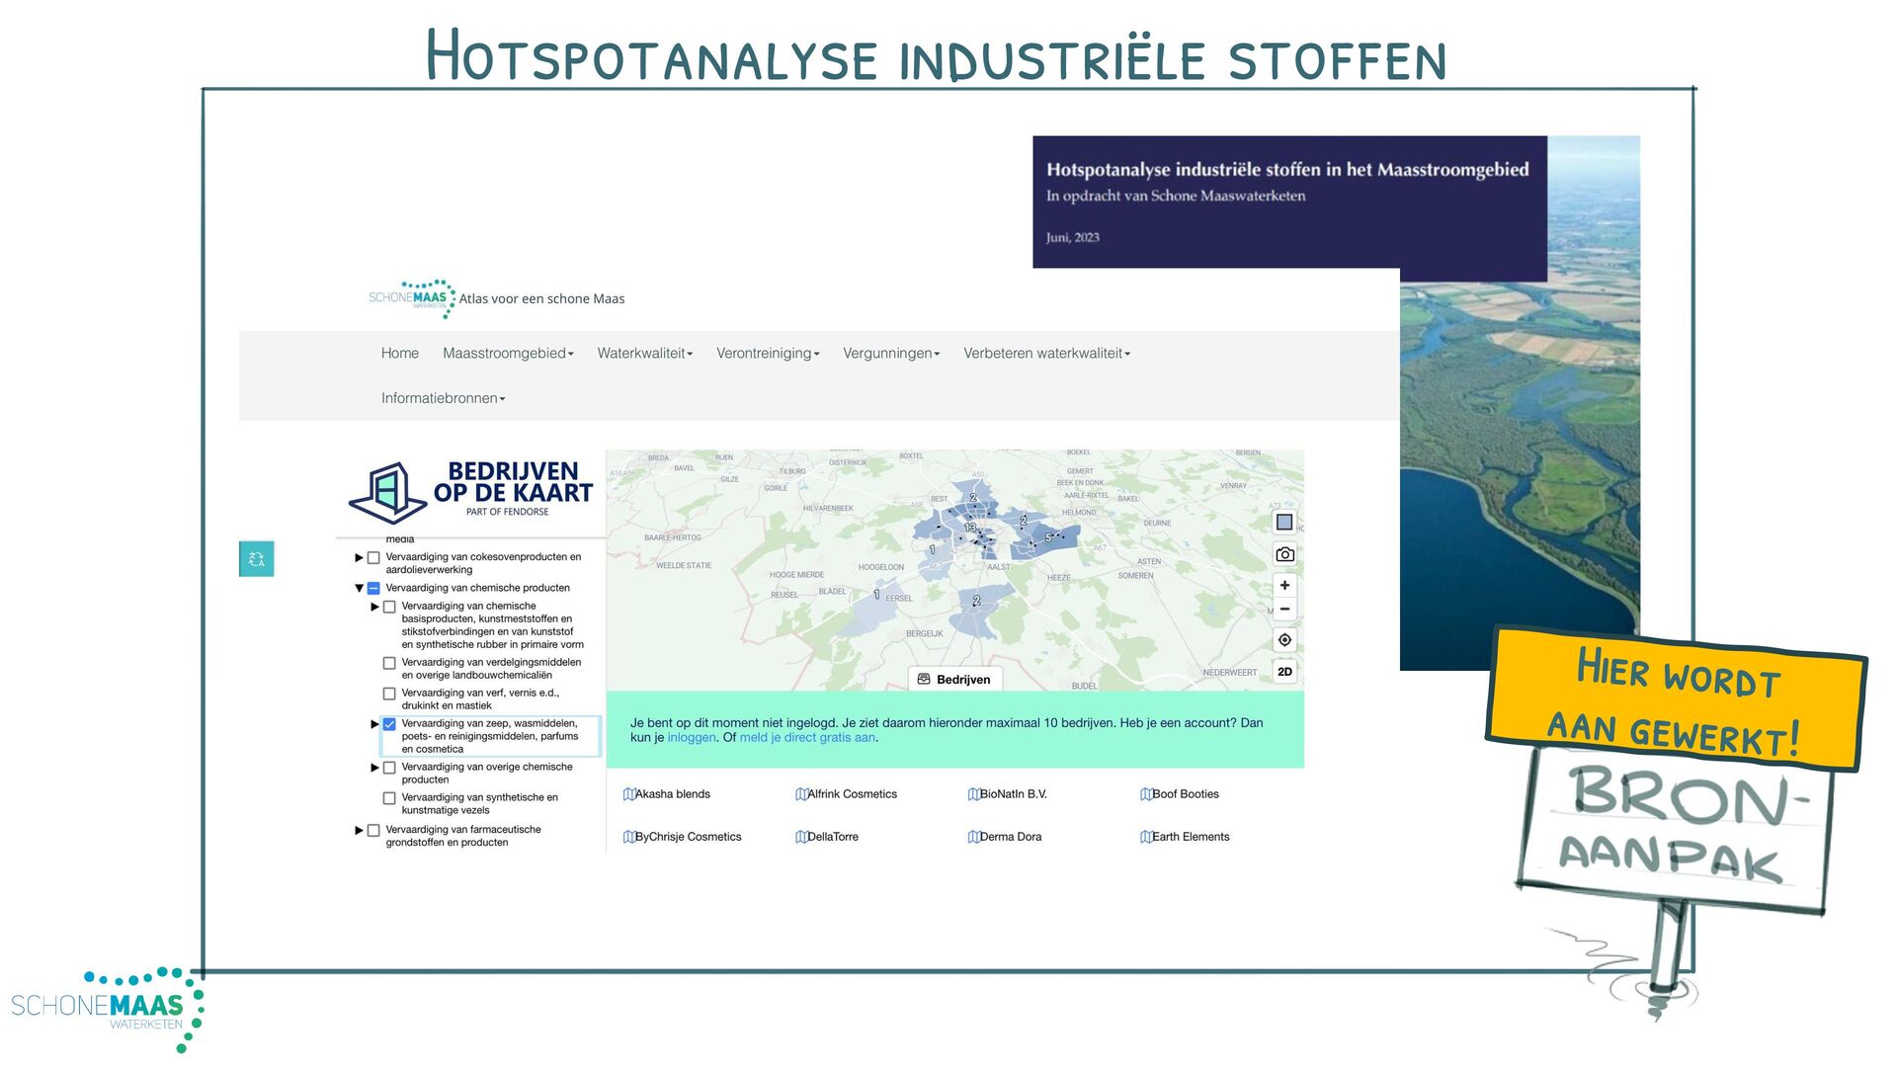
Task: Go to the Home menu item
Action: pyautogui.click(x=399, y=354)
